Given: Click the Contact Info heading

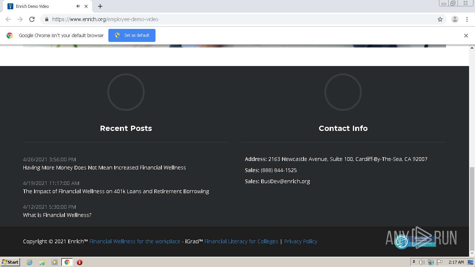Looking at the screenshot, I should [343, 128].
